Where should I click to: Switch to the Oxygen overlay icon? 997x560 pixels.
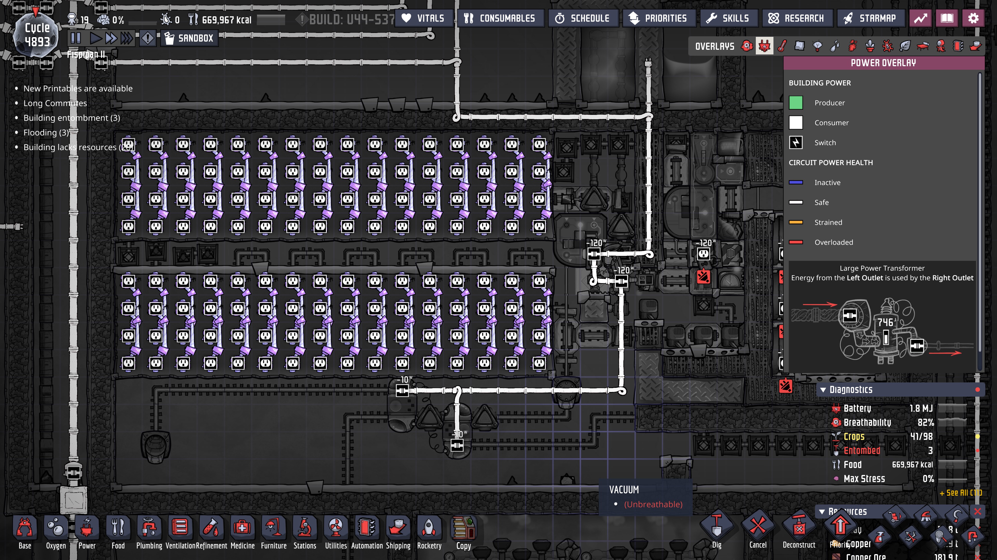pos(747,46)
